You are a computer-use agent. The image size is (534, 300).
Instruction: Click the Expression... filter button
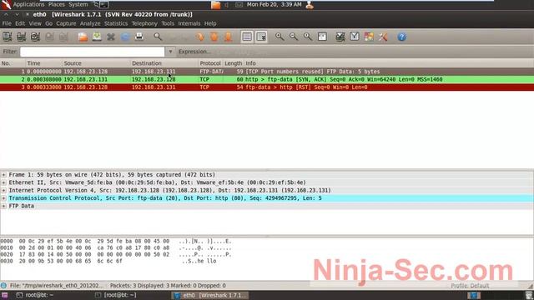pyautogui.click(x=194, y=52)
